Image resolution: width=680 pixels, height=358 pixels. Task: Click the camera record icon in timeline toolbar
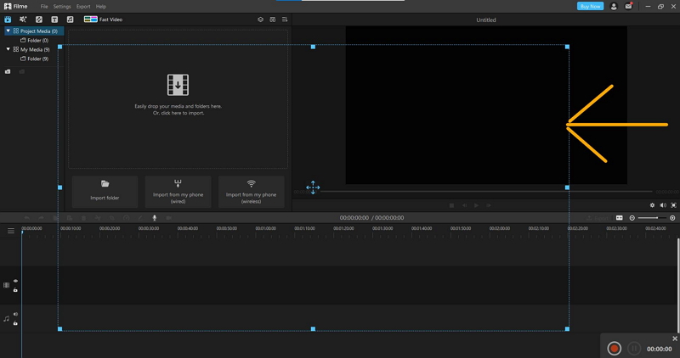click(168, 218)
